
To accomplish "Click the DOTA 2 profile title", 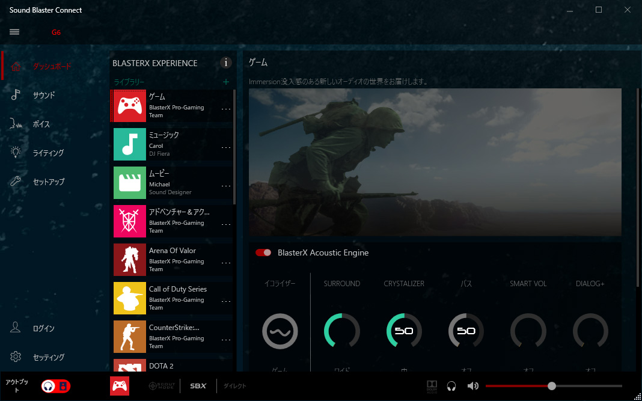I will click(x=161, y=366).
